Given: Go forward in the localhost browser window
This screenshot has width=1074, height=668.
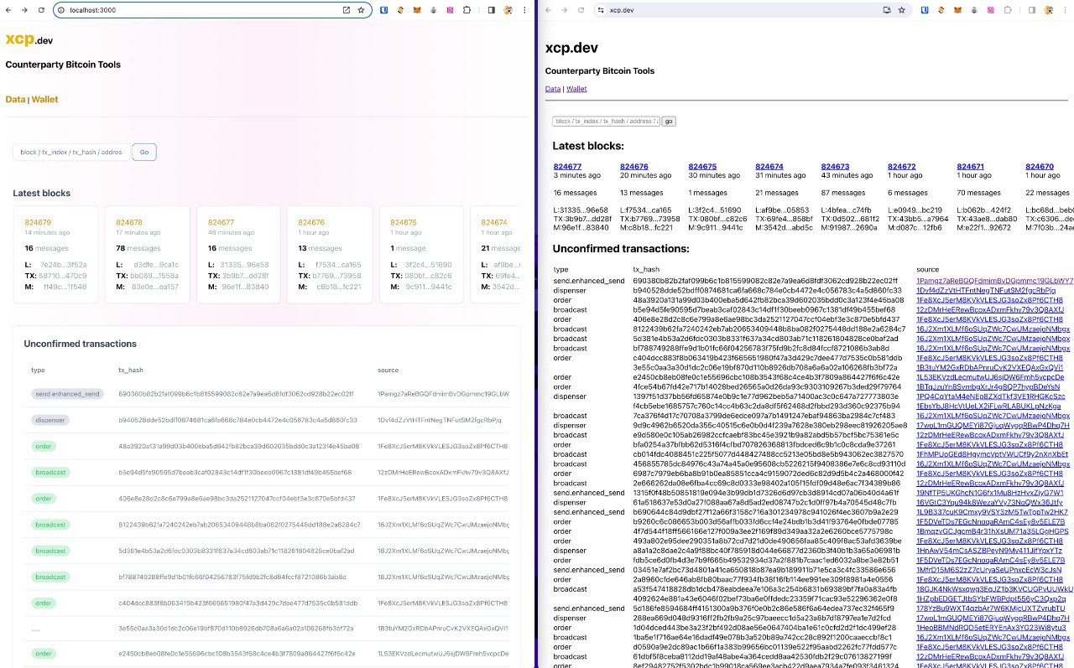Looking at the screenshot, I should (25, 10).
